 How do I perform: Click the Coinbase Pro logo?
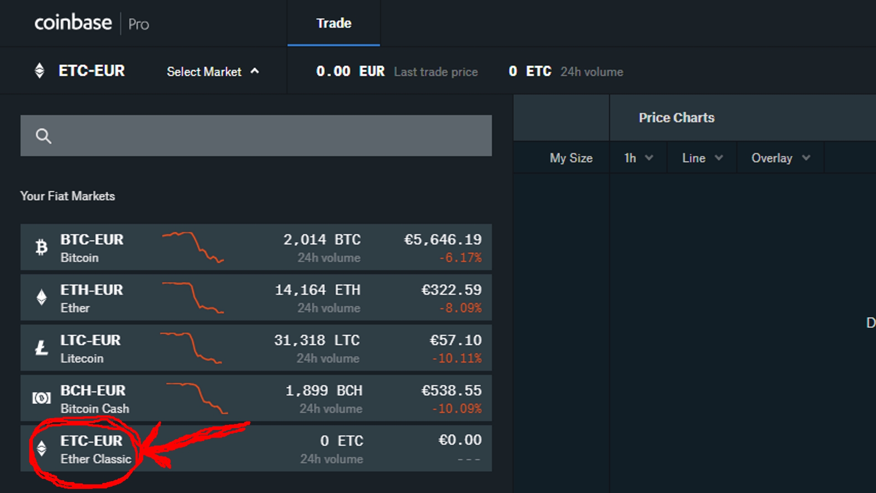[92, 23]
